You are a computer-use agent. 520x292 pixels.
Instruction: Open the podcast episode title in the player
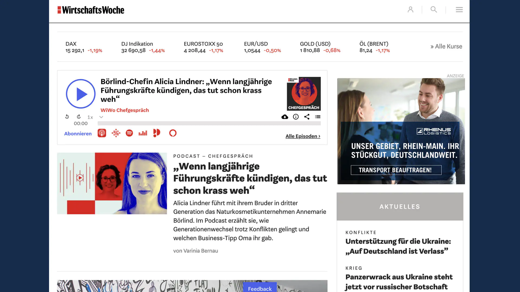186,90
